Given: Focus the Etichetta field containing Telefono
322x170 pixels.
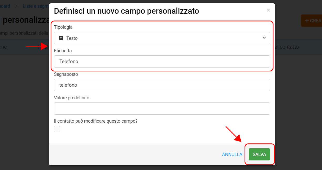Looking at the screenshot, I should (162, 61).
